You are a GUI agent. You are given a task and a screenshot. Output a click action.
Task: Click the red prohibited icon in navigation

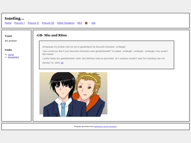point(86,23)
